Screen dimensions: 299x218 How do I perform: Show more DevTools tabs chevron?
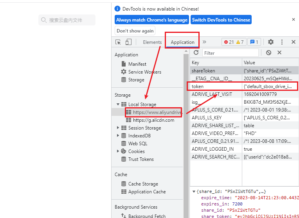tap(204, 42)
